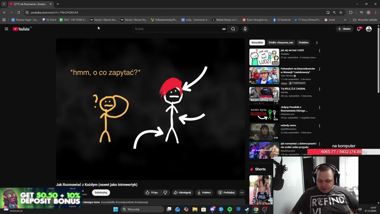Open File Explorer from the taskbar
Image resolution: width=380 pixels, height=214 pixels.
195,209
